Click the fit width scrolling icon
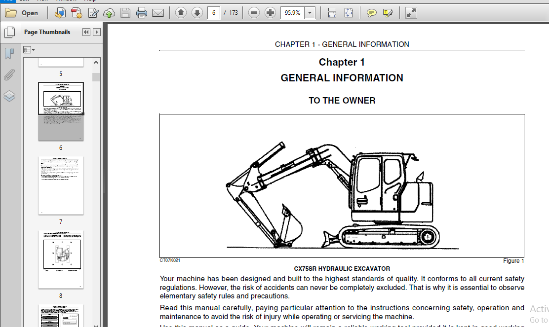This screenshot has height=327, width=549. (x=332, y=13)
